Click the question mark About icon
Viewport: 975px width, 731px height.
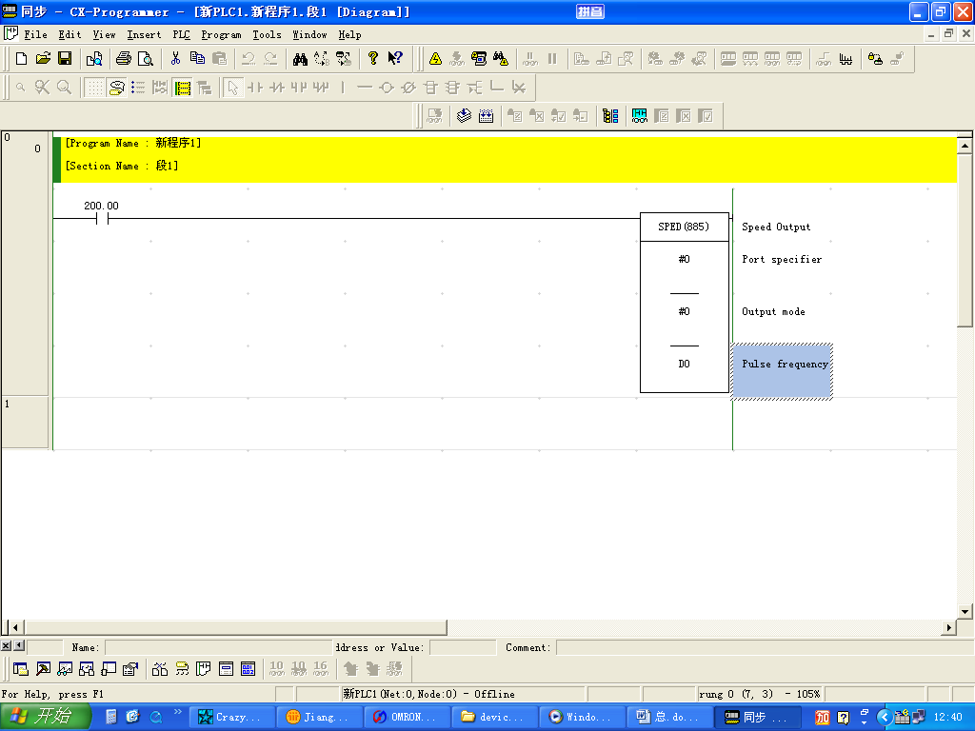pos(373,58)
